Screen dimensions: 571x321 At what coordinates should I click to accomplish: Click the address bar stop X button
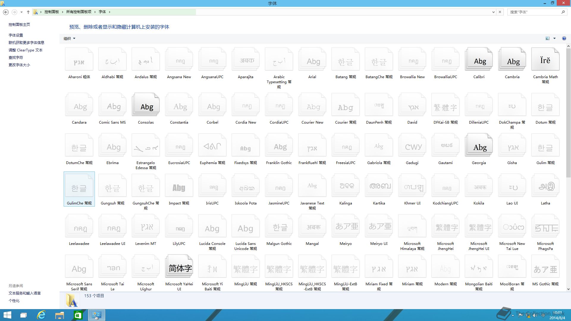pyautogui.click(x=500, y=12)
